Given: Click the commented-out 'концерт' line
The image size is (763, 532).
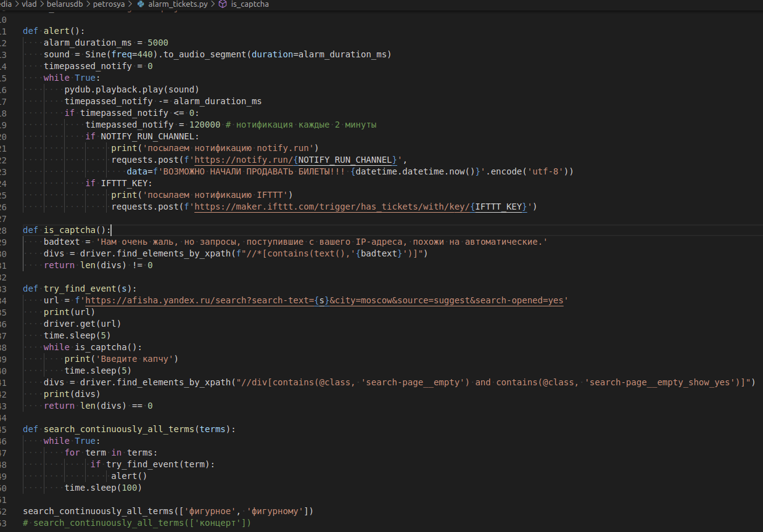Looking at the screenshot, I should (137, 523).
